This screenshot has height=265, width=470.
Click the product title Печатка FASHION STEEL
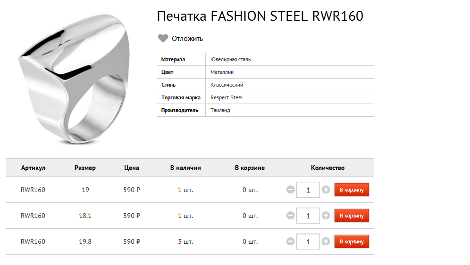click(260, 16)
